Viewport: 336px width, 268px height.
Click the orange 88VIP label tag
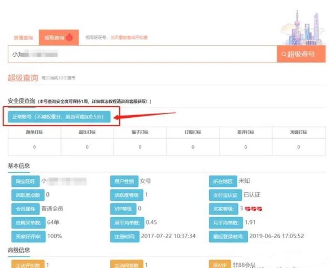pos(219,265)
